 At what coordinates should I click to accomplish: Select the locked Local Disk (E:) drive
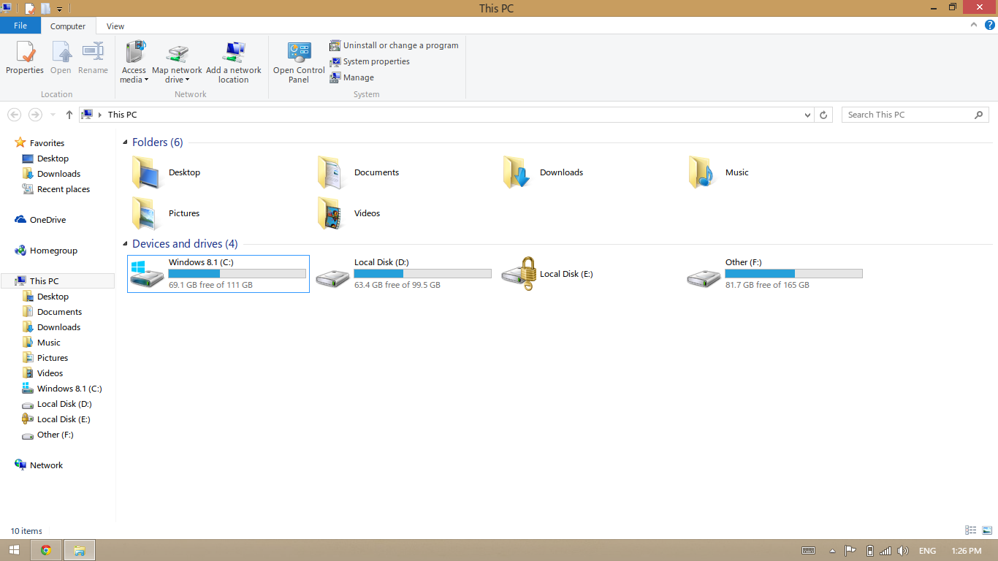[548, 274]
